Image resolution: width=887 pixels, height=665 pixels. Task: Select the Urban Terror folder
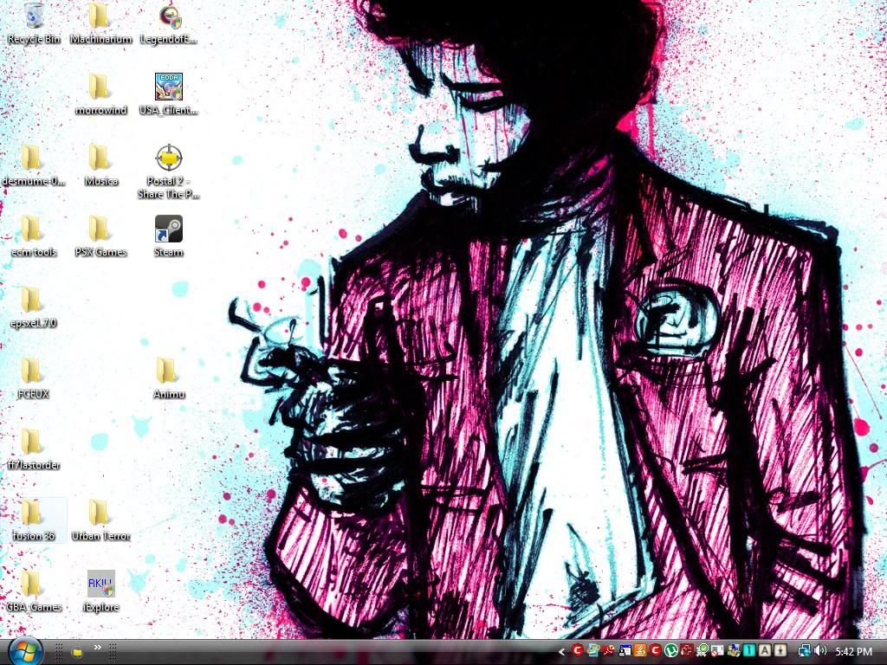coord(100,520)
